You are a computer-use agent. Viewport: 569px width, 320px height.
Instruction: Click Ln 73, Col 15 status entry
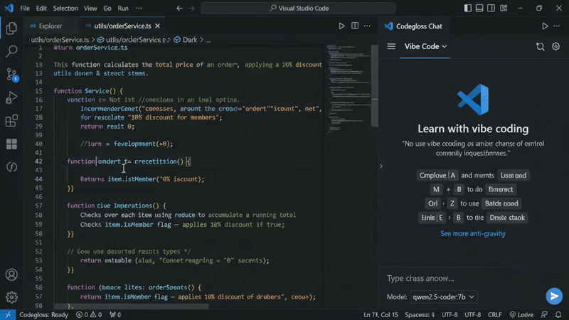[x=381, y=314]
